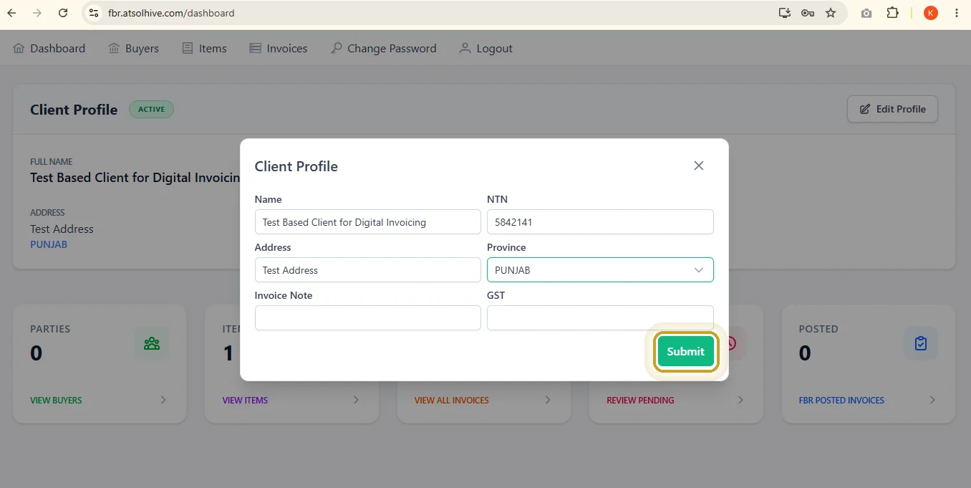Click the Address input field in dialog
The height and width of the screenshot is (488, 971).
pos(367,270)
